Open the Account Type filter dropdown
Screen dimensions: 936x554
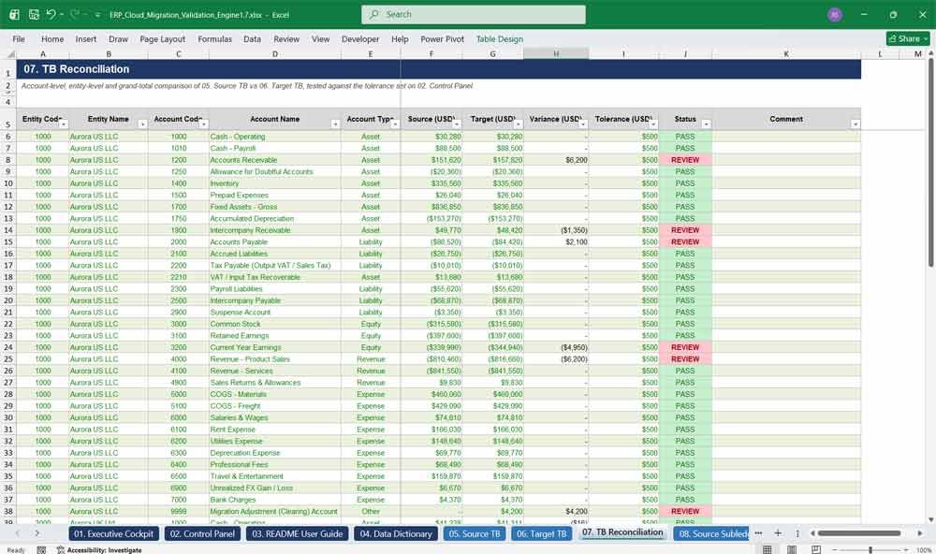point(395,124)
